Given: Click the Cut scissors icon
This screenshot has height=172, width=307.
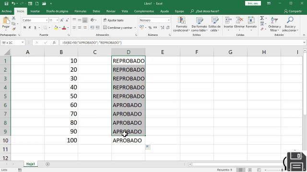Looking at the screenshot, I should coord(13,18).
